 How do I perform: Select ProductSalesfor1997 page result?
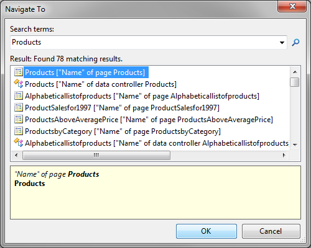pos(122,108)
